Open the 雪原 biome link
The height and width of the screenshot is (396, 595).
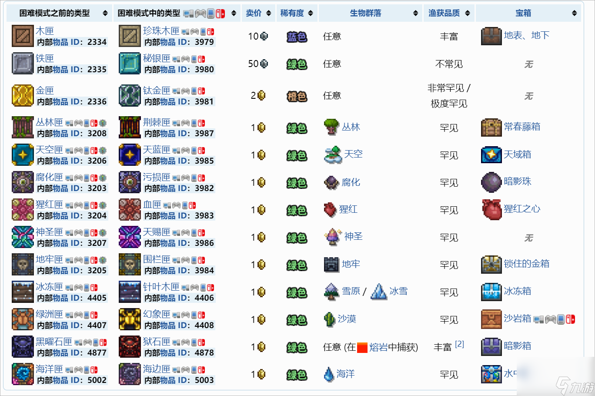point(351,291)
